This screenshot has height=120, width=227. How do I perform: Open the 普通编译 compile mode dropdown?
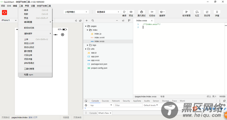(108, 12)
